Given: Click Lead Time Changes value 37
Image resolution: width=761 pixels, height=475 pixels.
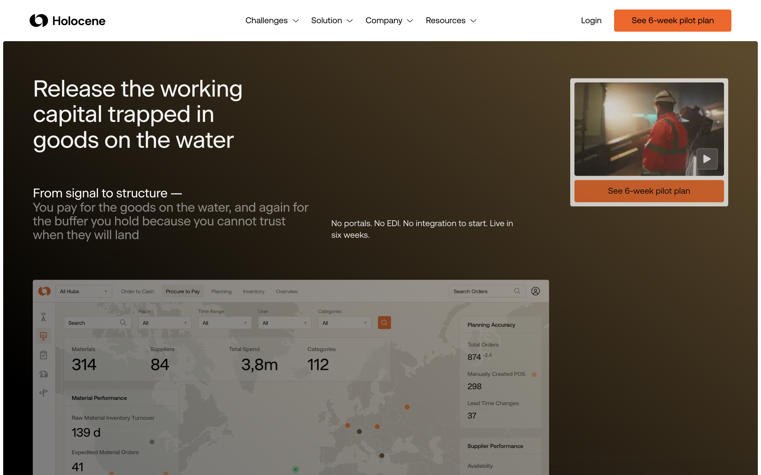Looking at the screenshot, I should (472, 416).
